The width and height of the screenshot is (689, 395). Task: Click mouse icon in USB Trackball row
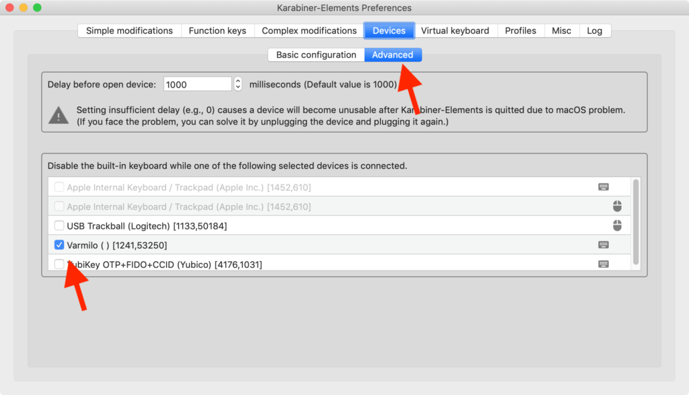click(x=617, y=225)
